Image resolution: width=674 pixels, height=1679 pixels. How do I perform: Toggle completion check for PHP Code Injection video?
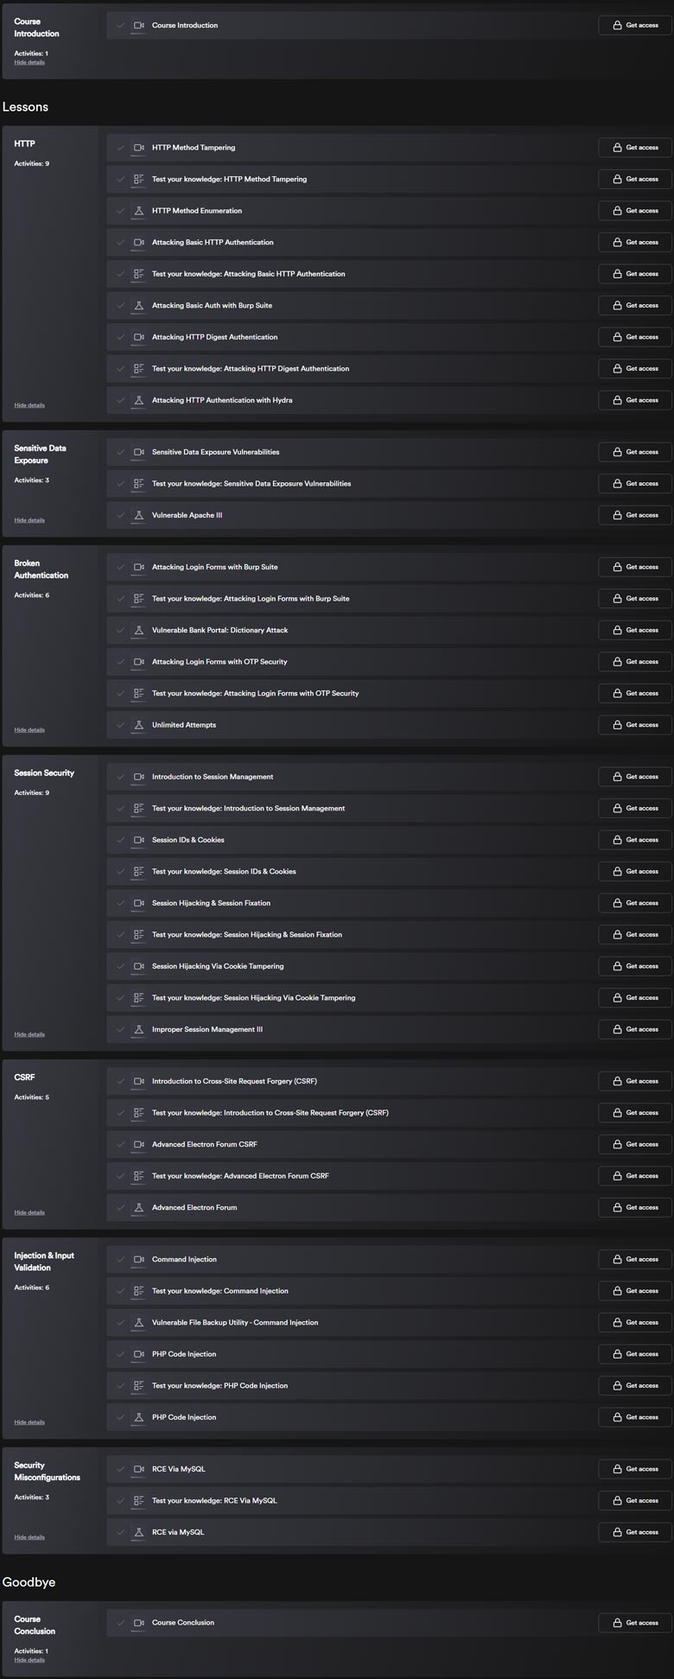(121, 1354)
